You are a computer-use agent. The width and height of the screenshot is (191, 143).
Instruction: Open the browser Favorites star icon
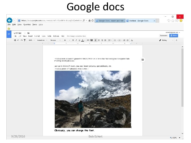(x=173, y=21)
